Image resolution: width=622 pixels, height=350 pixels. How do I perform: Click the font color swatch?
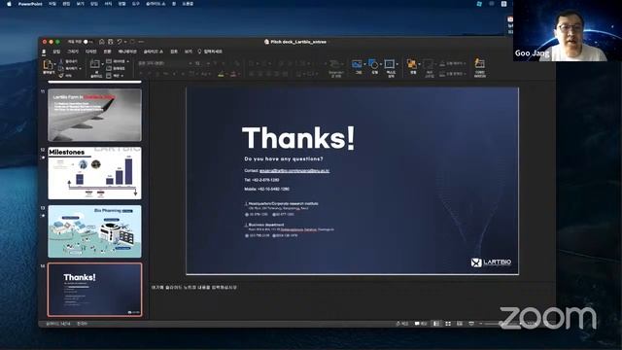point(233,74)
